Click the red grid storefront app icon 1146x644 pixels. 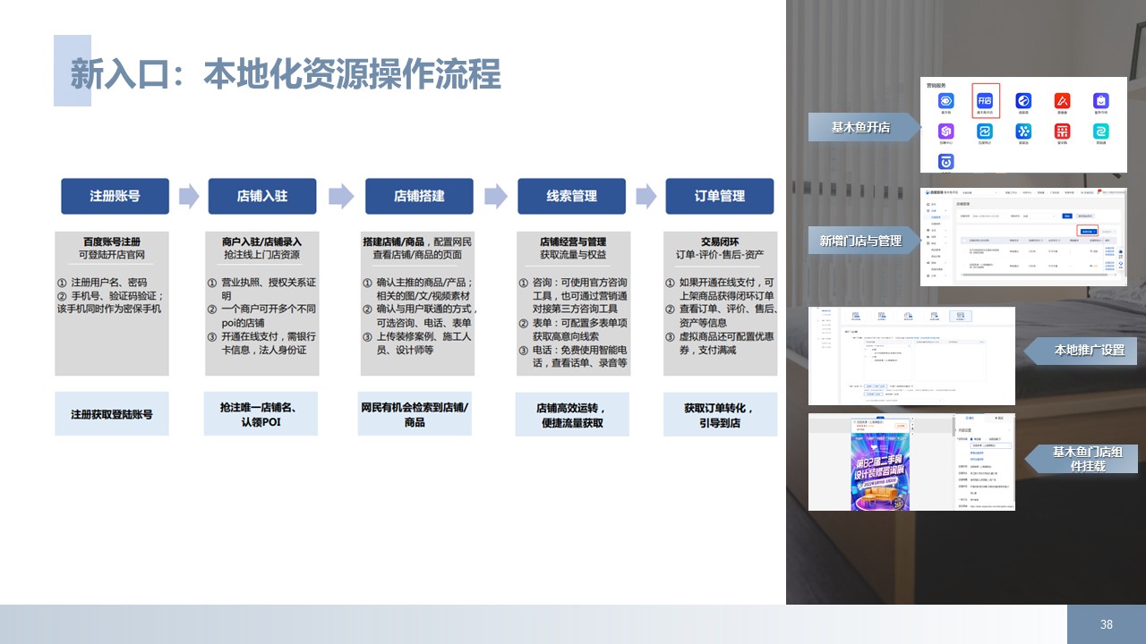[x=1062, y=131]
